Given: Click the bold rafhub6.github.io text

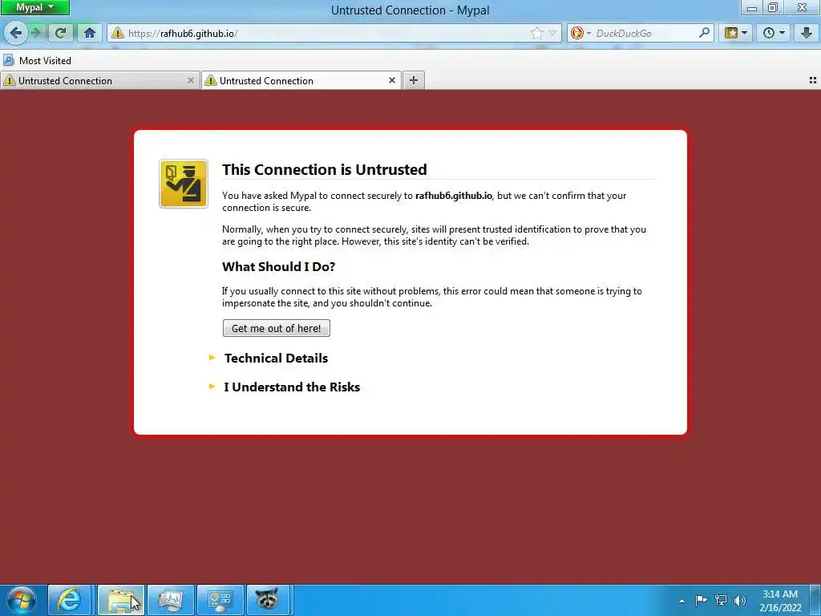Looking at the screenshot, I should tap(454, 196).
